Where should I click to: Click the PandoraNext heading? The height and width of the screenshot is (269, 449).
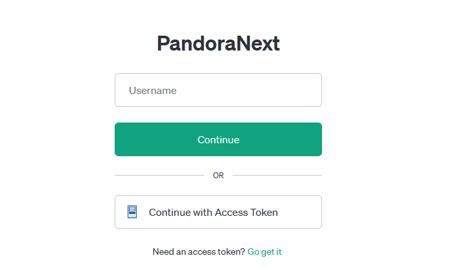pos(218,43)
